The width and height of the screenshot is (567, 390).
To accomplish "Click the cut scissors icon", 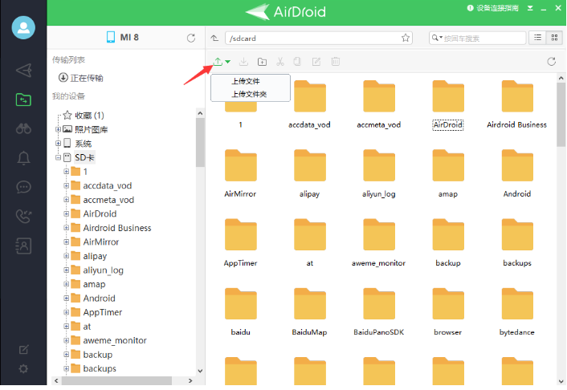I will point(280,62).
